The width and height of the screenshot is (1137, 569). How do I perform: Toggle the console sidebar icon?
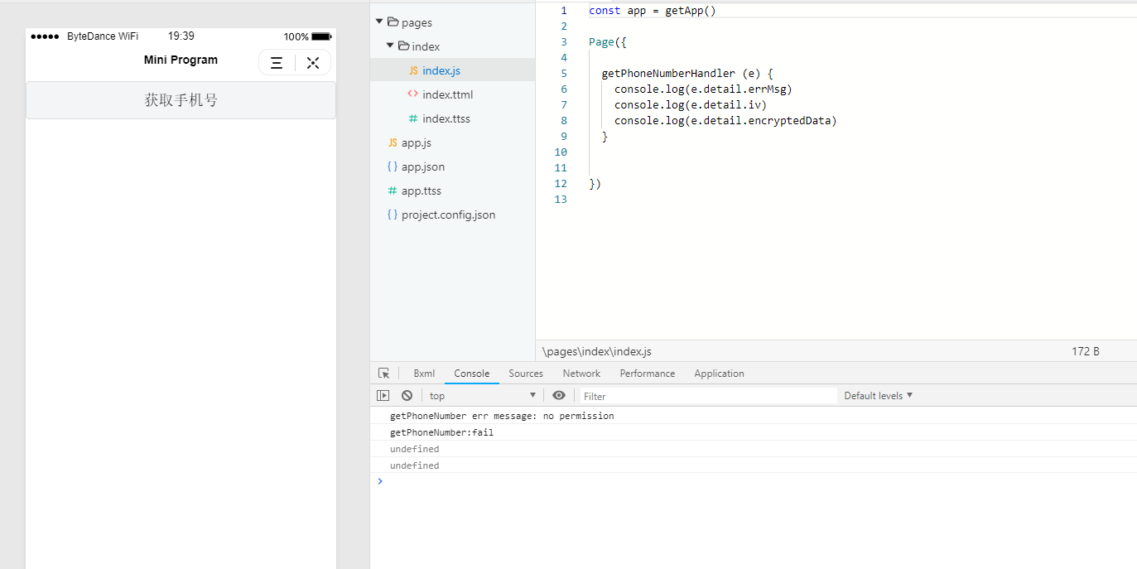point(383,396)
